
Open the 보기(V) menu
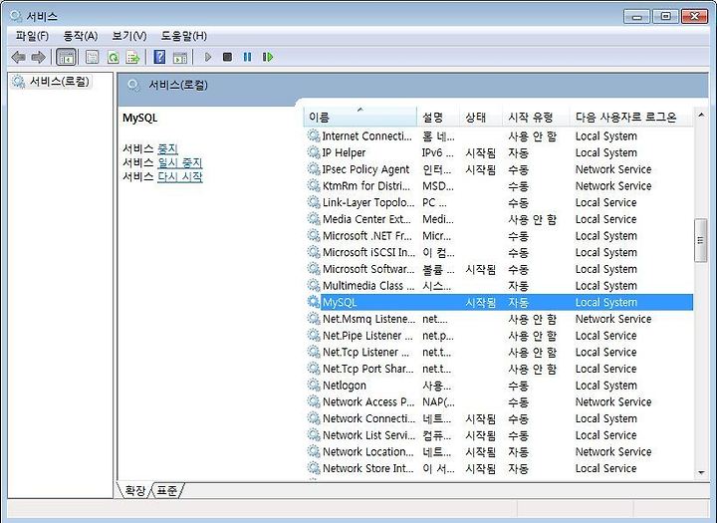coord(129,36)
